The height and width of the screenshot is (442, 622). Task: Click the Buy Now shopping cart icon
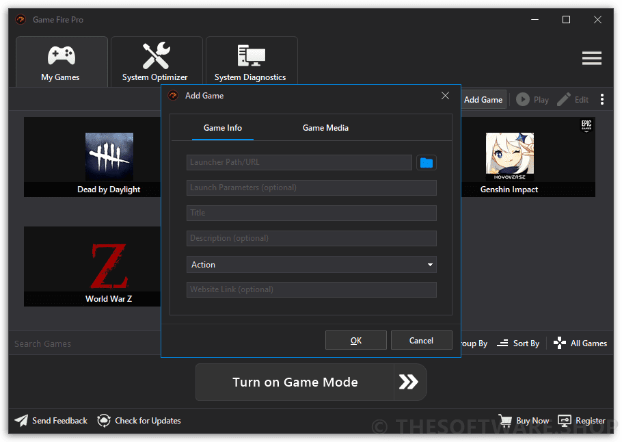[x=505, y=419]
